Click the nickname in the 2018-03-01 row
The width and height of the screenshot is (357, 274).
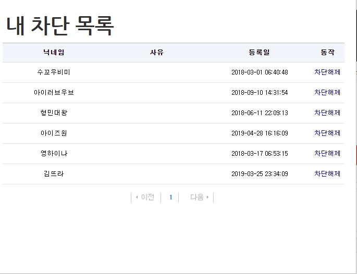[54, 72]
